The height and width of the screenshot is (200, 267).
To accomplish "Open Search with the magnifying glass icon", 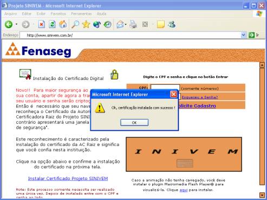I will coord(75,24).
